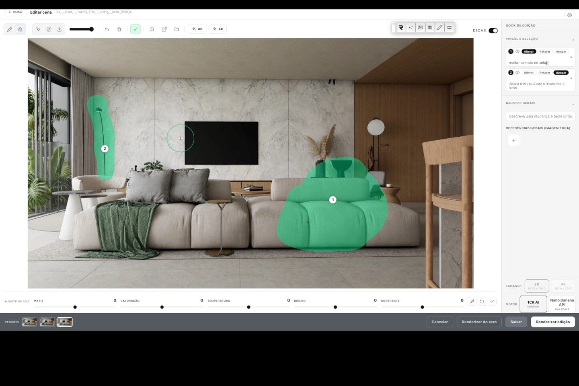This screenshot has height=386, width=579.
Task: Toggle visibility of selection 1
Action: [517, 51]
